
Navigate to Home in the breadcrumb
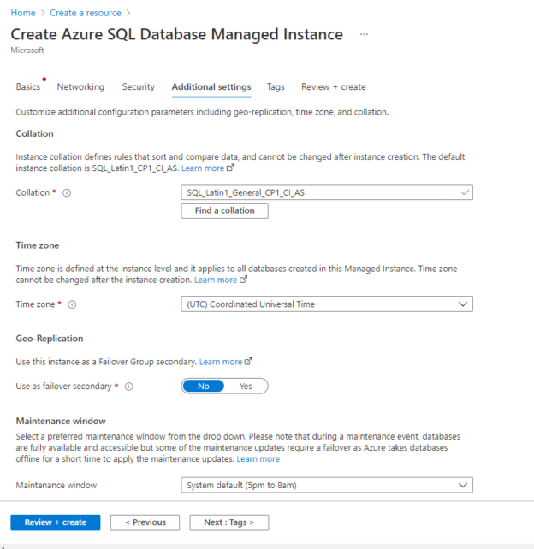pyautogui.click(x=22, y=13)
